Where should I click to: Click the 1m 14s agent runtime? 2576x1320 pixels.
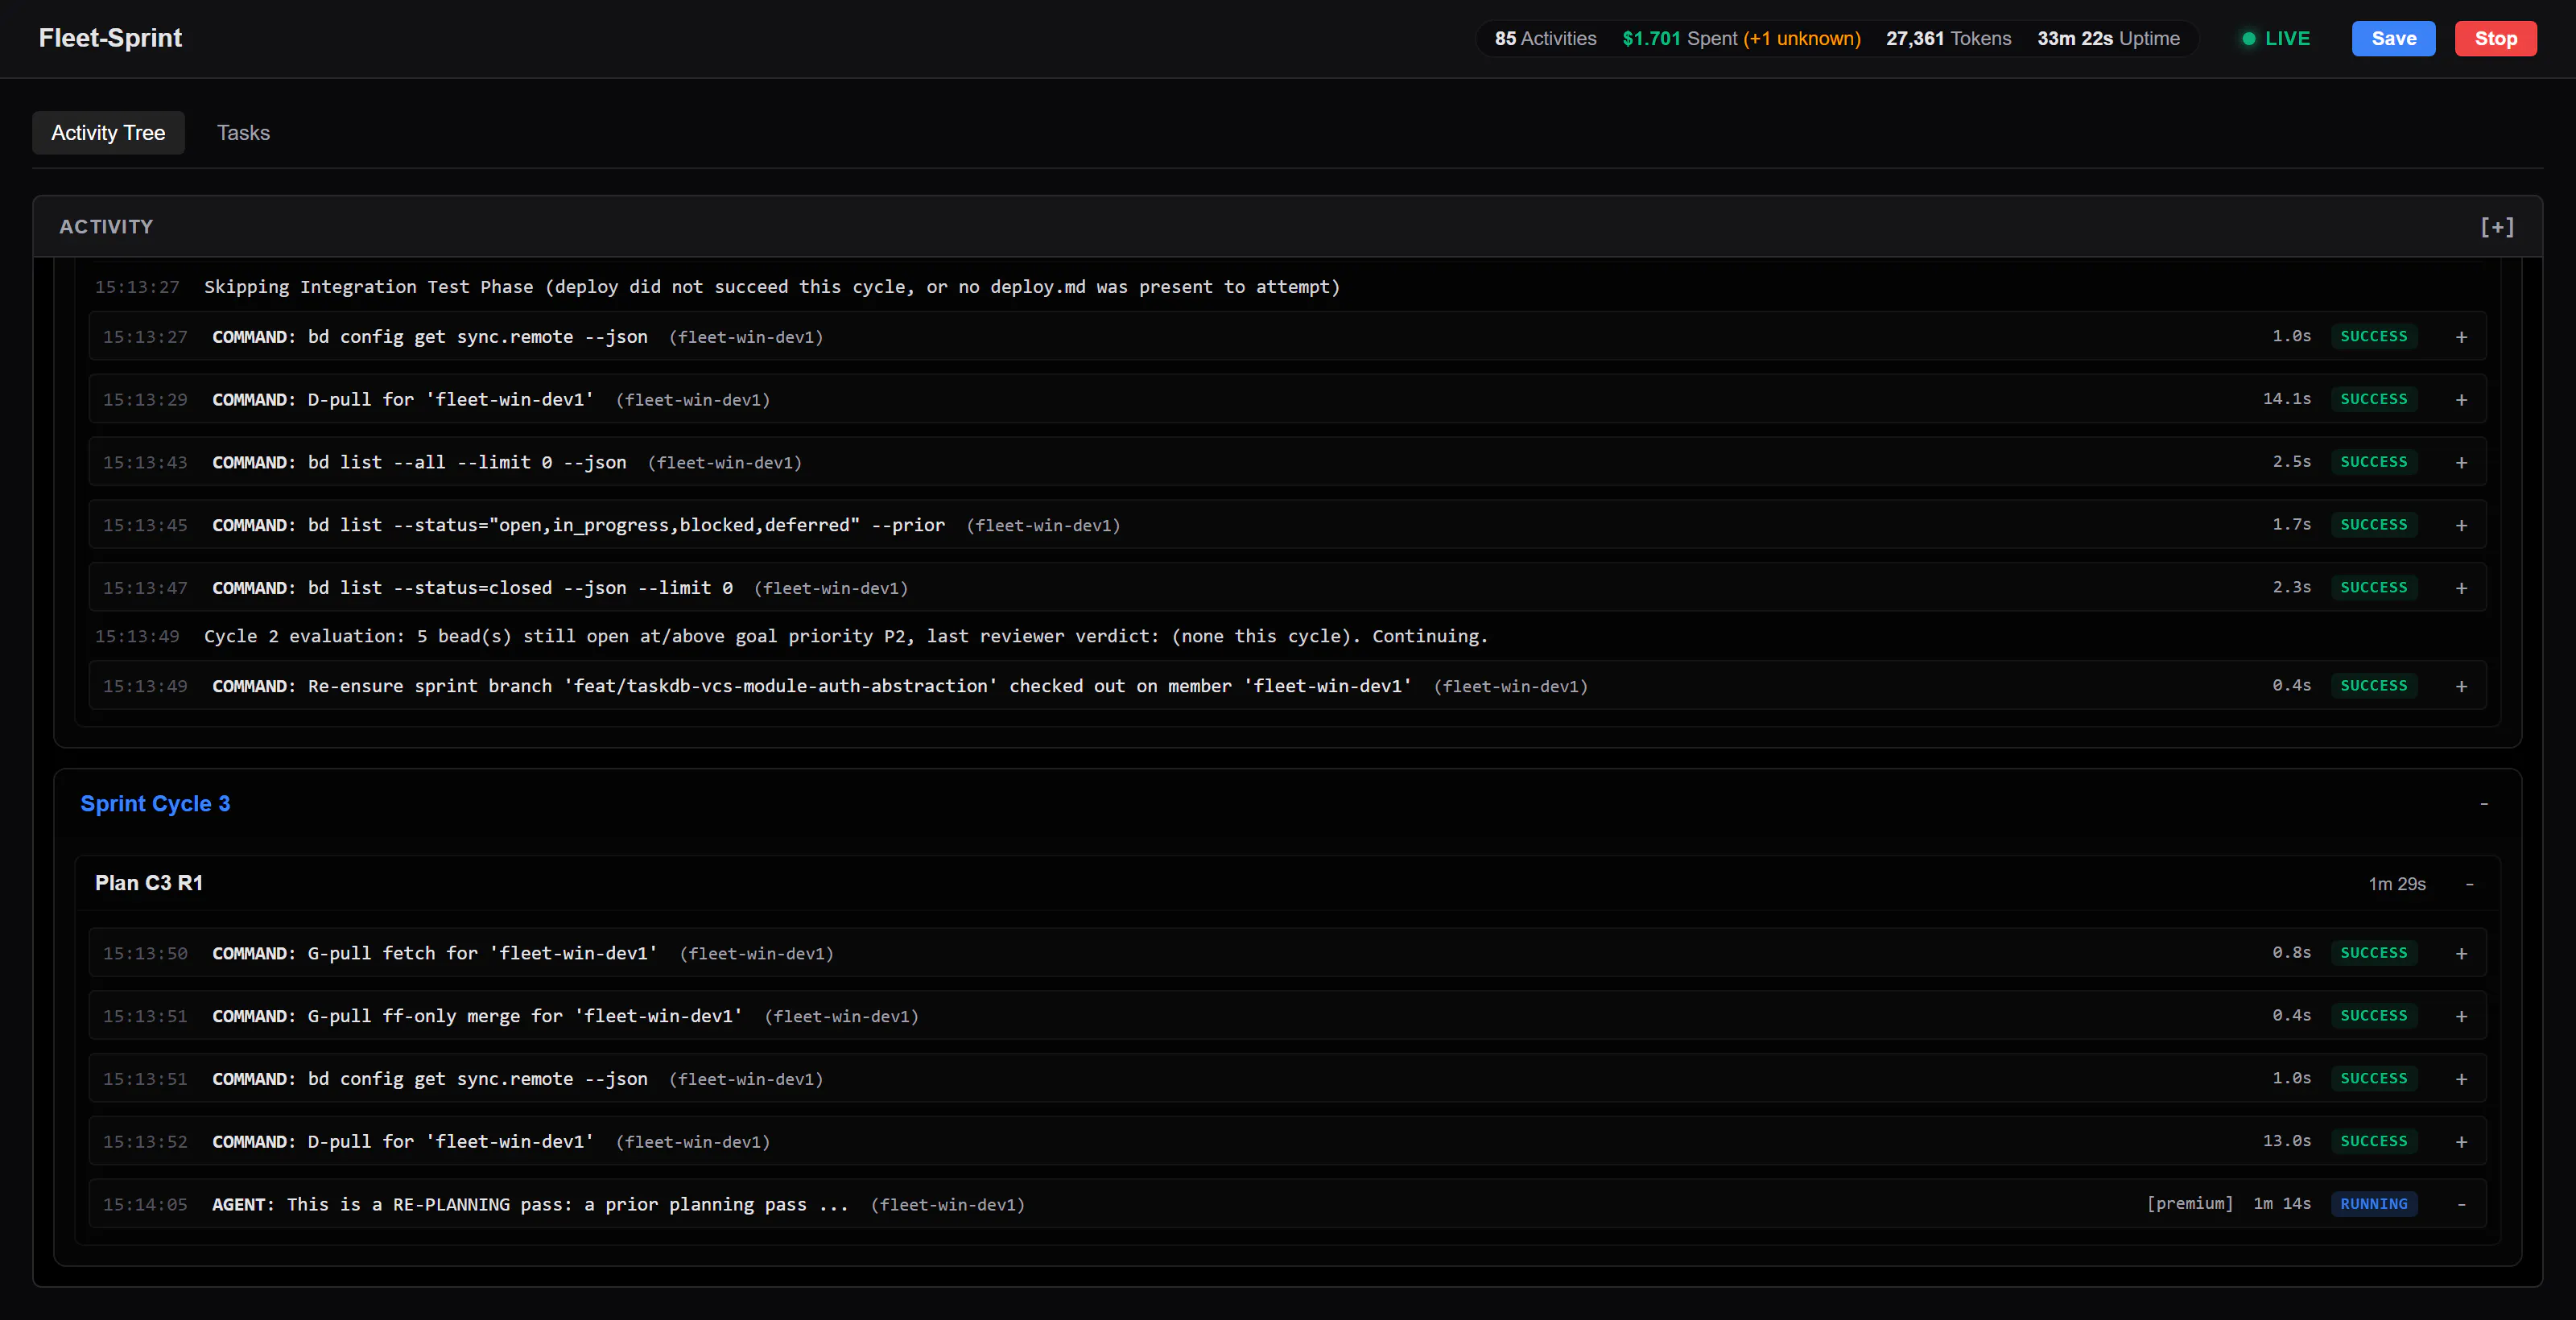2281,1204
